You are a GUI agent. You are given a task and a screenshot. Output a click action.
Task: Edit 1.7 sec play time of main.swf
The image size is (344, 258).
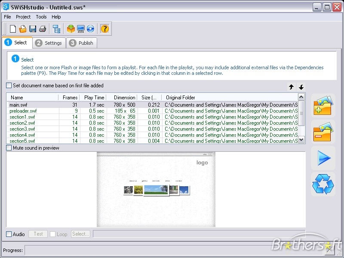(x=96, y=105)
